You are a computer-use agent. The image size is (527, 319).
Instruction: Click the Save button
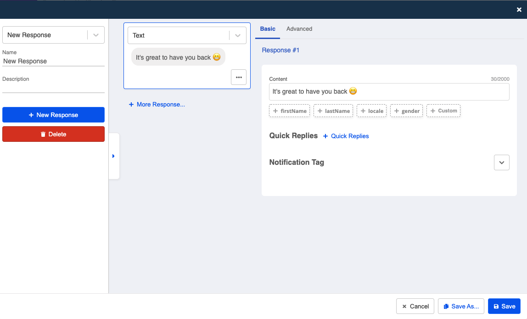click(x=504, y=306)
